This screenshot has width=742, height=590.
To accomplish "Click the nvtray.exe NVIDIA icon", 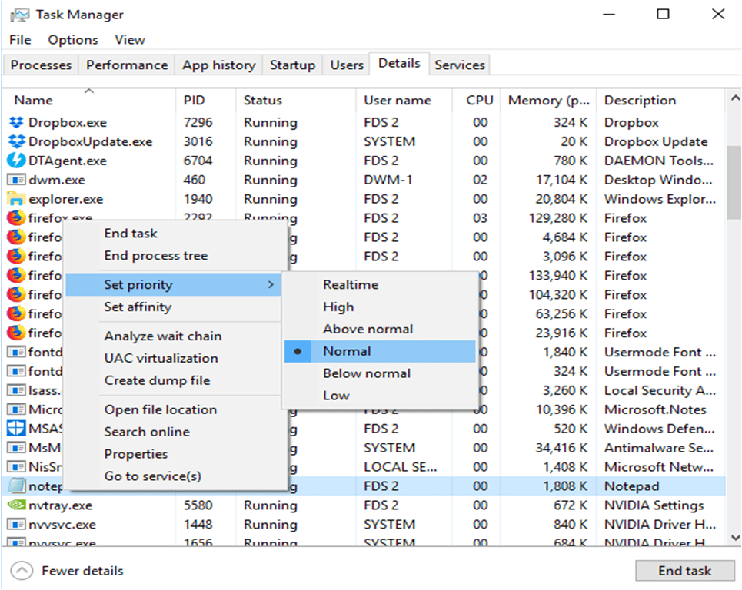I will 16,505.
